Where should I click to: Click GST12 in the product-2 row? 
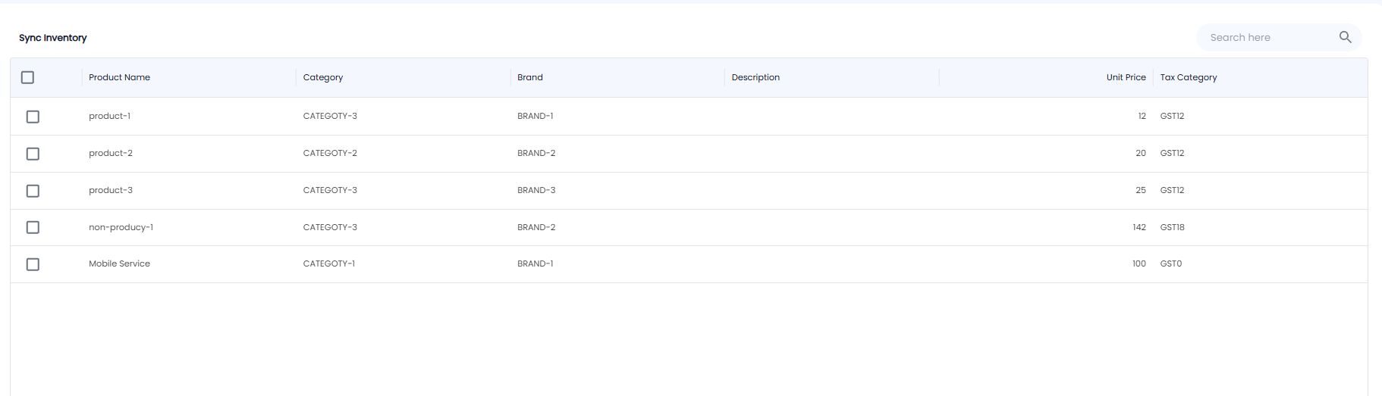1172,153
